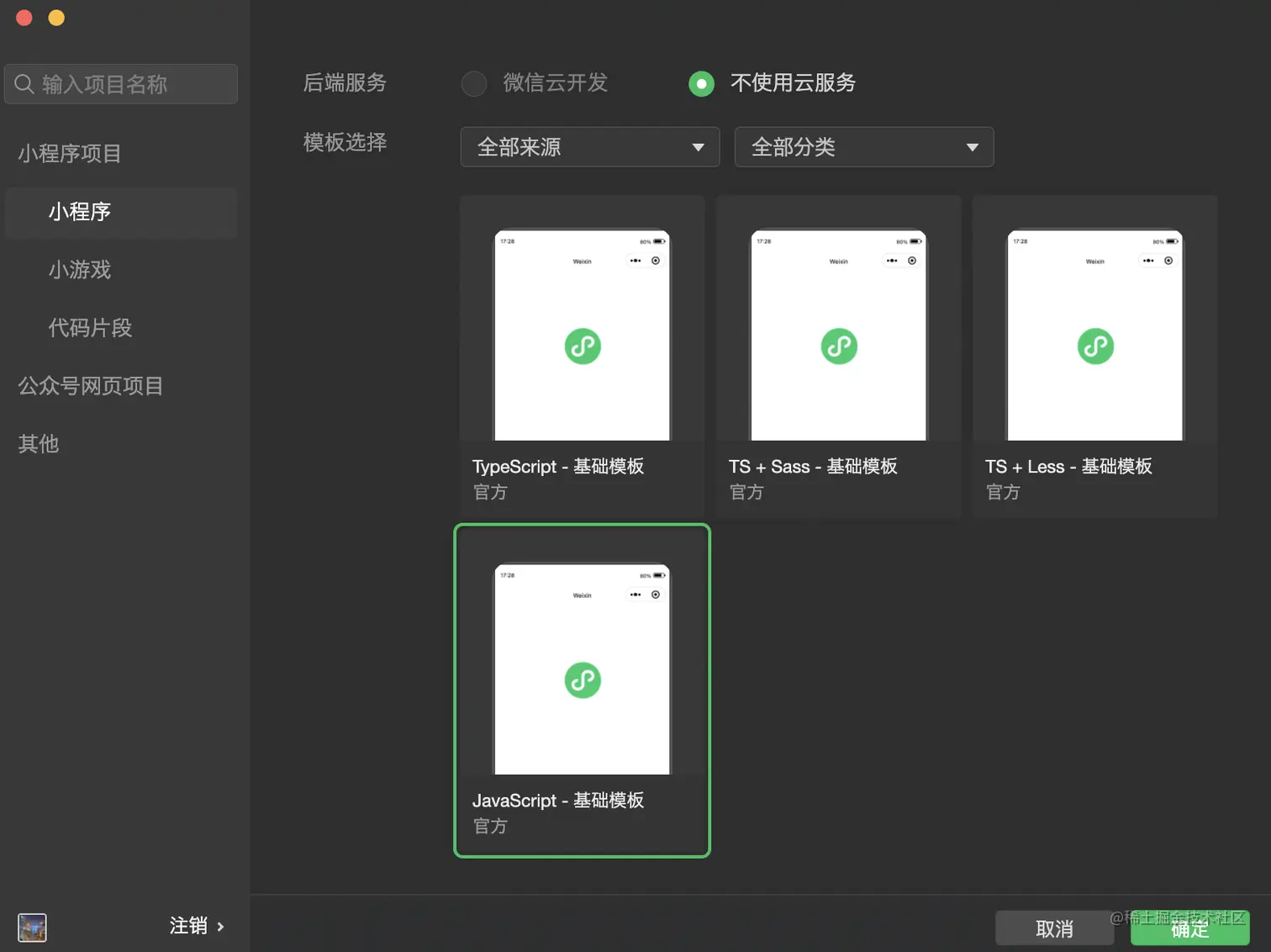
Task: Click the user avatar icon
Action: [x=32, y=928]
